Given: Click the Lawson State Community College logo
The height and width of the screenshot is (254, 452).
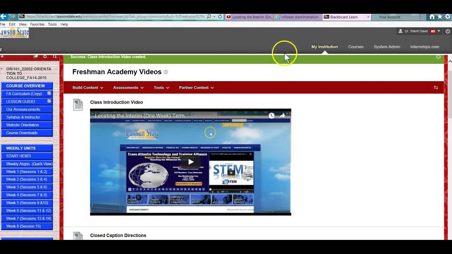Looking at the screenshot, I should (14, 33).
